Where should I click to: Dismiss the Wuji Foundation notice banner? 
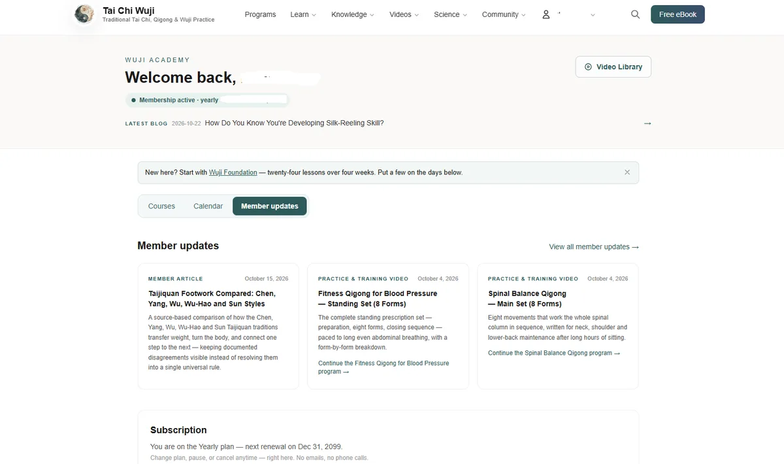[627, 173]
